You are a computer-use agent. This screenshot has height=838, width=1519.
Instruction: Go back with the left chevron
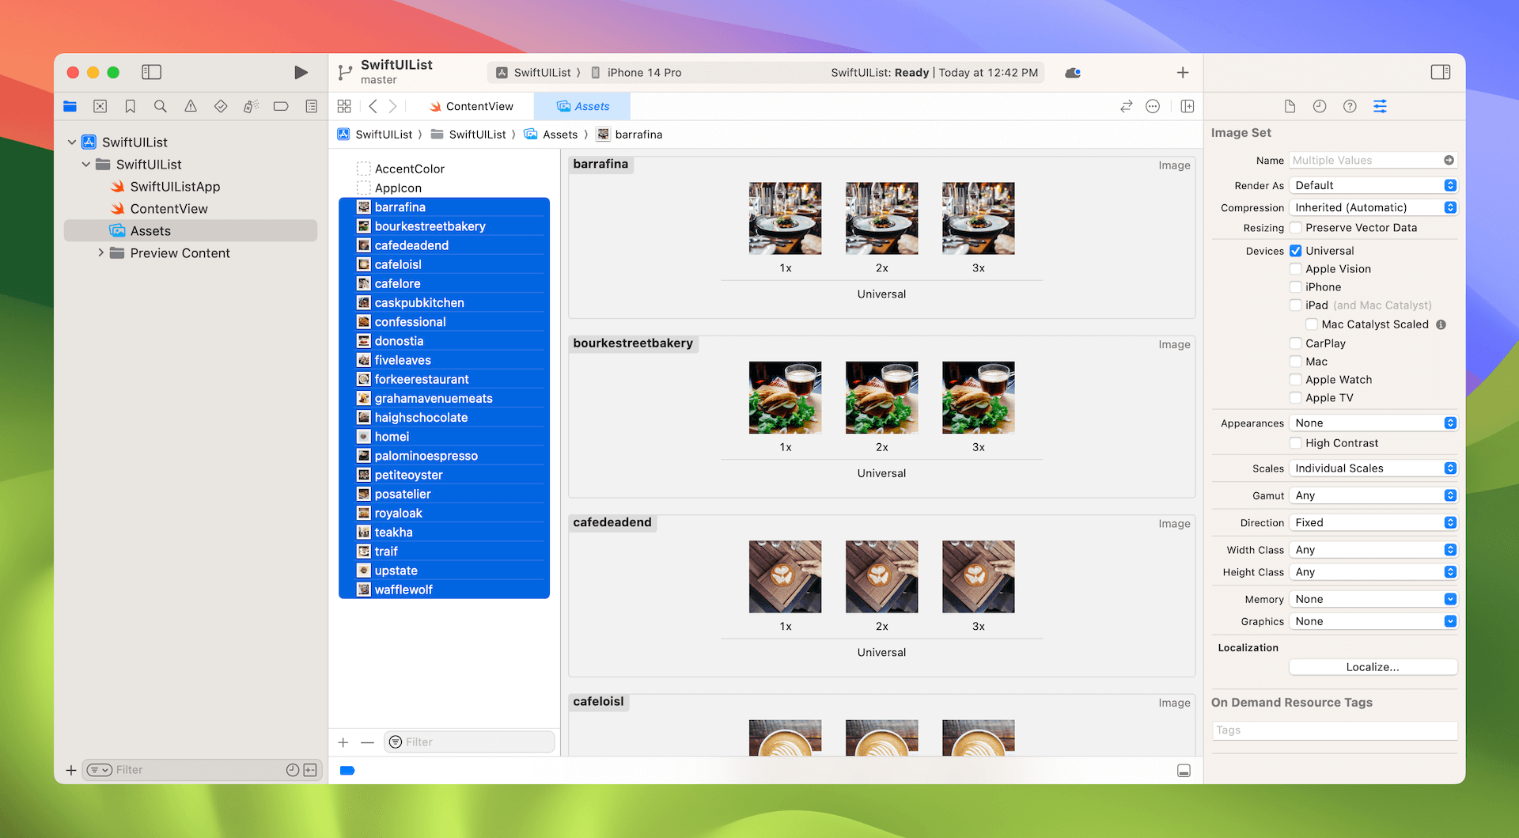(x=373, y=106)
